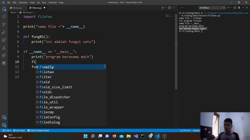The image size is (250, 140).
Task: Choose 'fileConfig' suggestion
Action: (71, 117)
